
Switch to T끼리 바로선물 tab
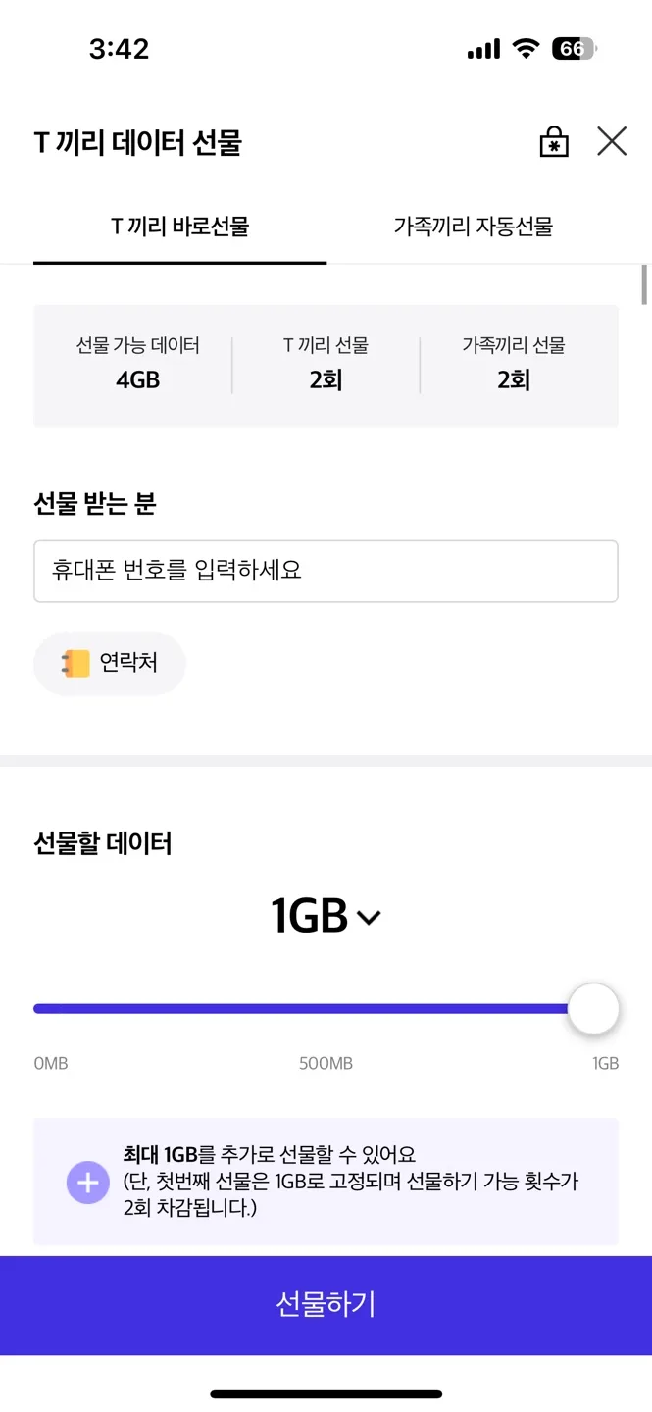[180, 227]
